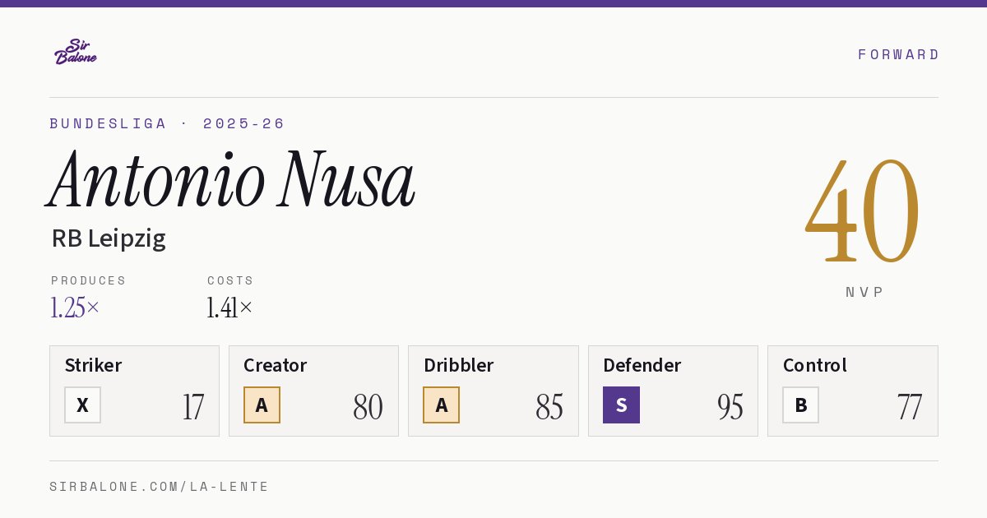The height and width of the screenshot is (518, 987).
Task: Select the B grade badge under Control
Action: coord(800,405)
